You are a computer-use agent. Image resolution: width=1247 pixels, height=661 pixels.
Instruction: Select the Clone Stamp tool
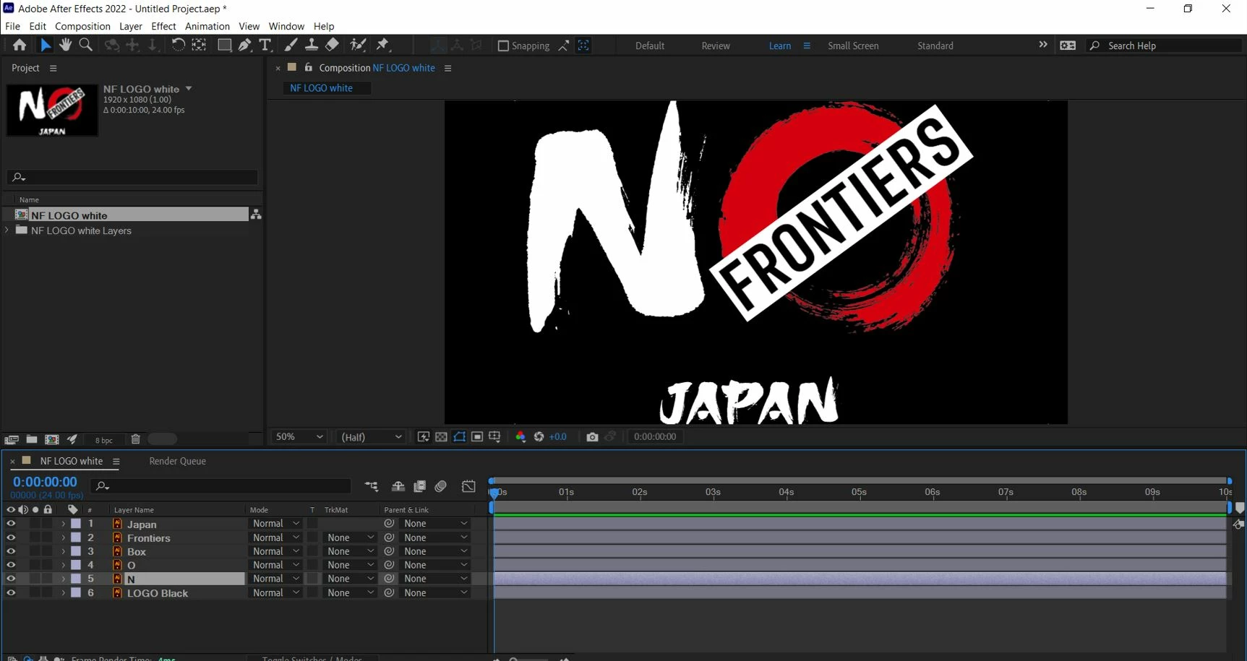312,45
